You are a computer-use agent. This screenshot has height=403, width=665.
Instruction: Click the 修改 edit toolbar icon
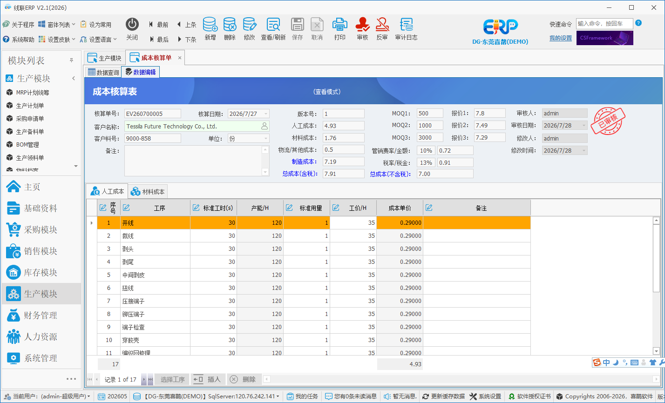[250, 25]
